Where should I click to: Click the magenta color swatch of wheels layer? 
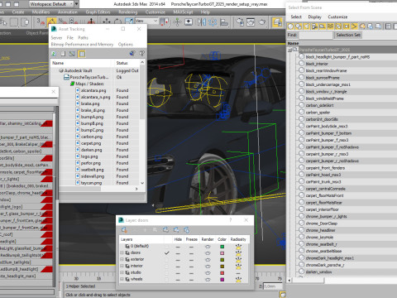(222, 280)
